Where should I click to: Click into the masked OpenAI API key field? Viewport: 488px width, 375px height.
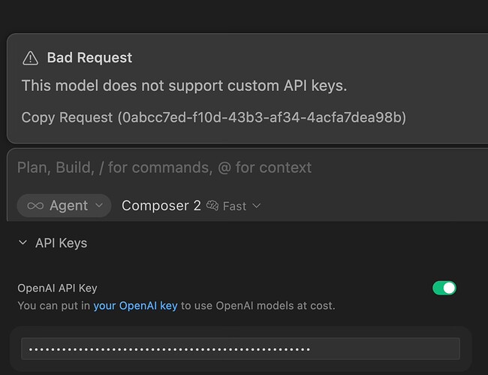click(x=240, y=349)
